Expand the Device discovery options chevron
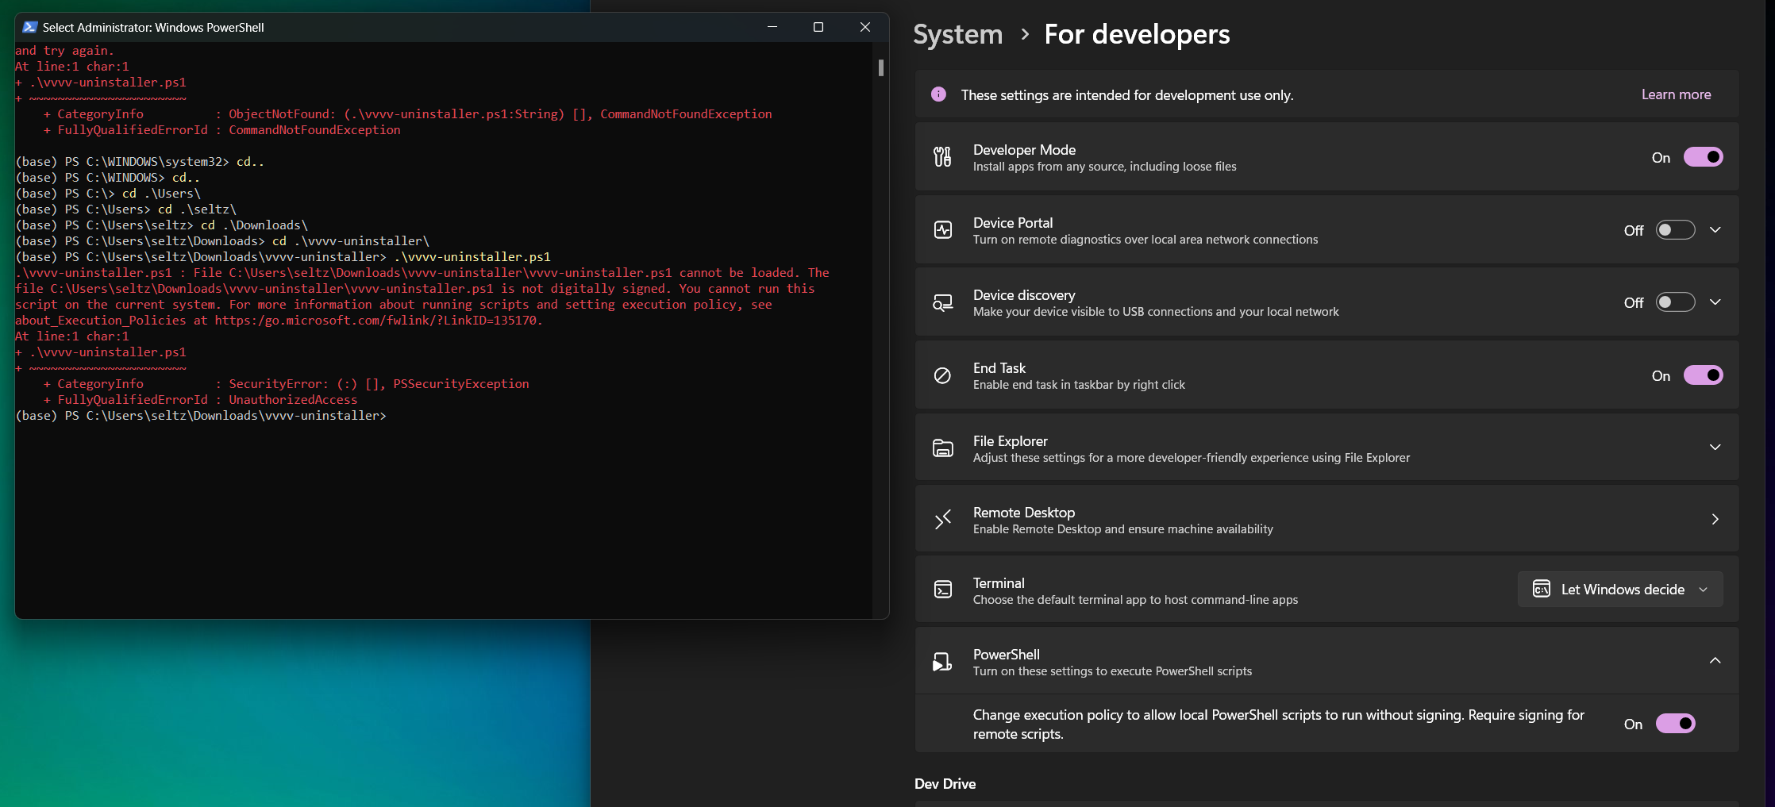Image resolution: width=1775 pixels, height=807 pixels. pyautogui.click(x=1715, y=302)
